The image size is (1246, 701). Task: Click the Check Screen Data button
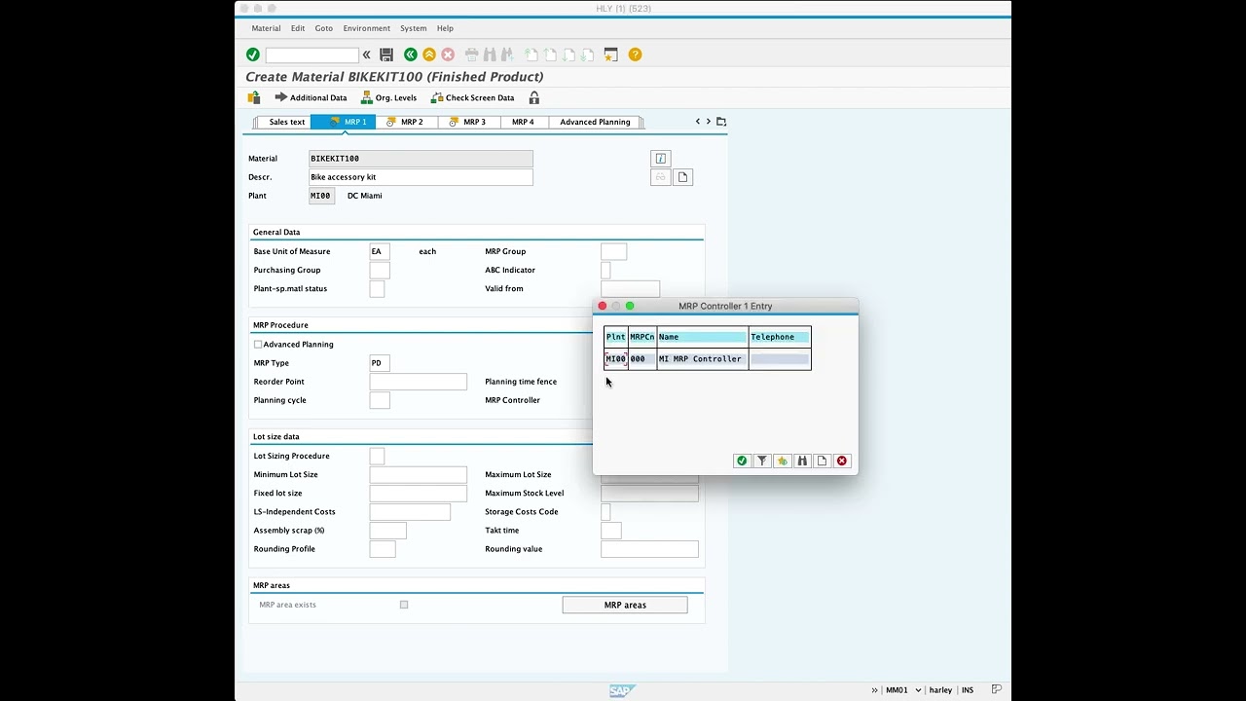coord(472,97)
